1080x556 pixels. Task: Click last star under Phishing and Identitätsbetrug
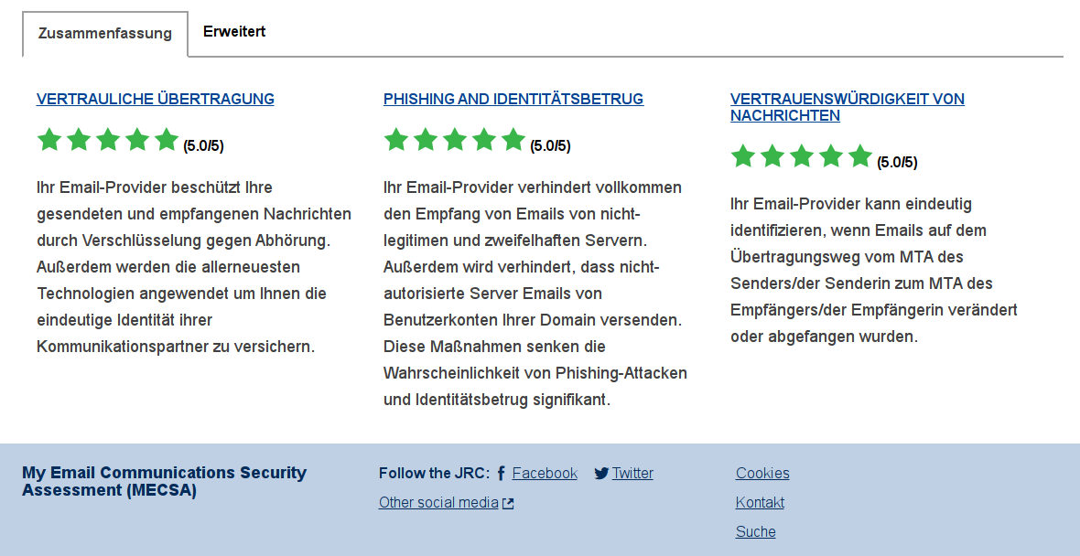pyautogui.click(x=513, y=140)
